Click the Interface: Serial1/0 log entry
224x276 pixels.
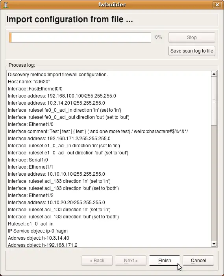coord(28,160)
